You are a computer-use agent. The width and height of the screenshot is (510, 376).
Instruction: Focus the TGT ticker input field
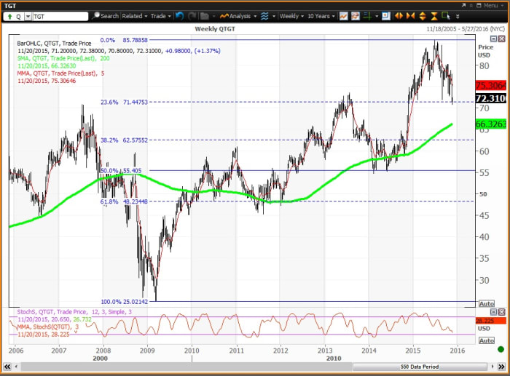tap(60, 17)
